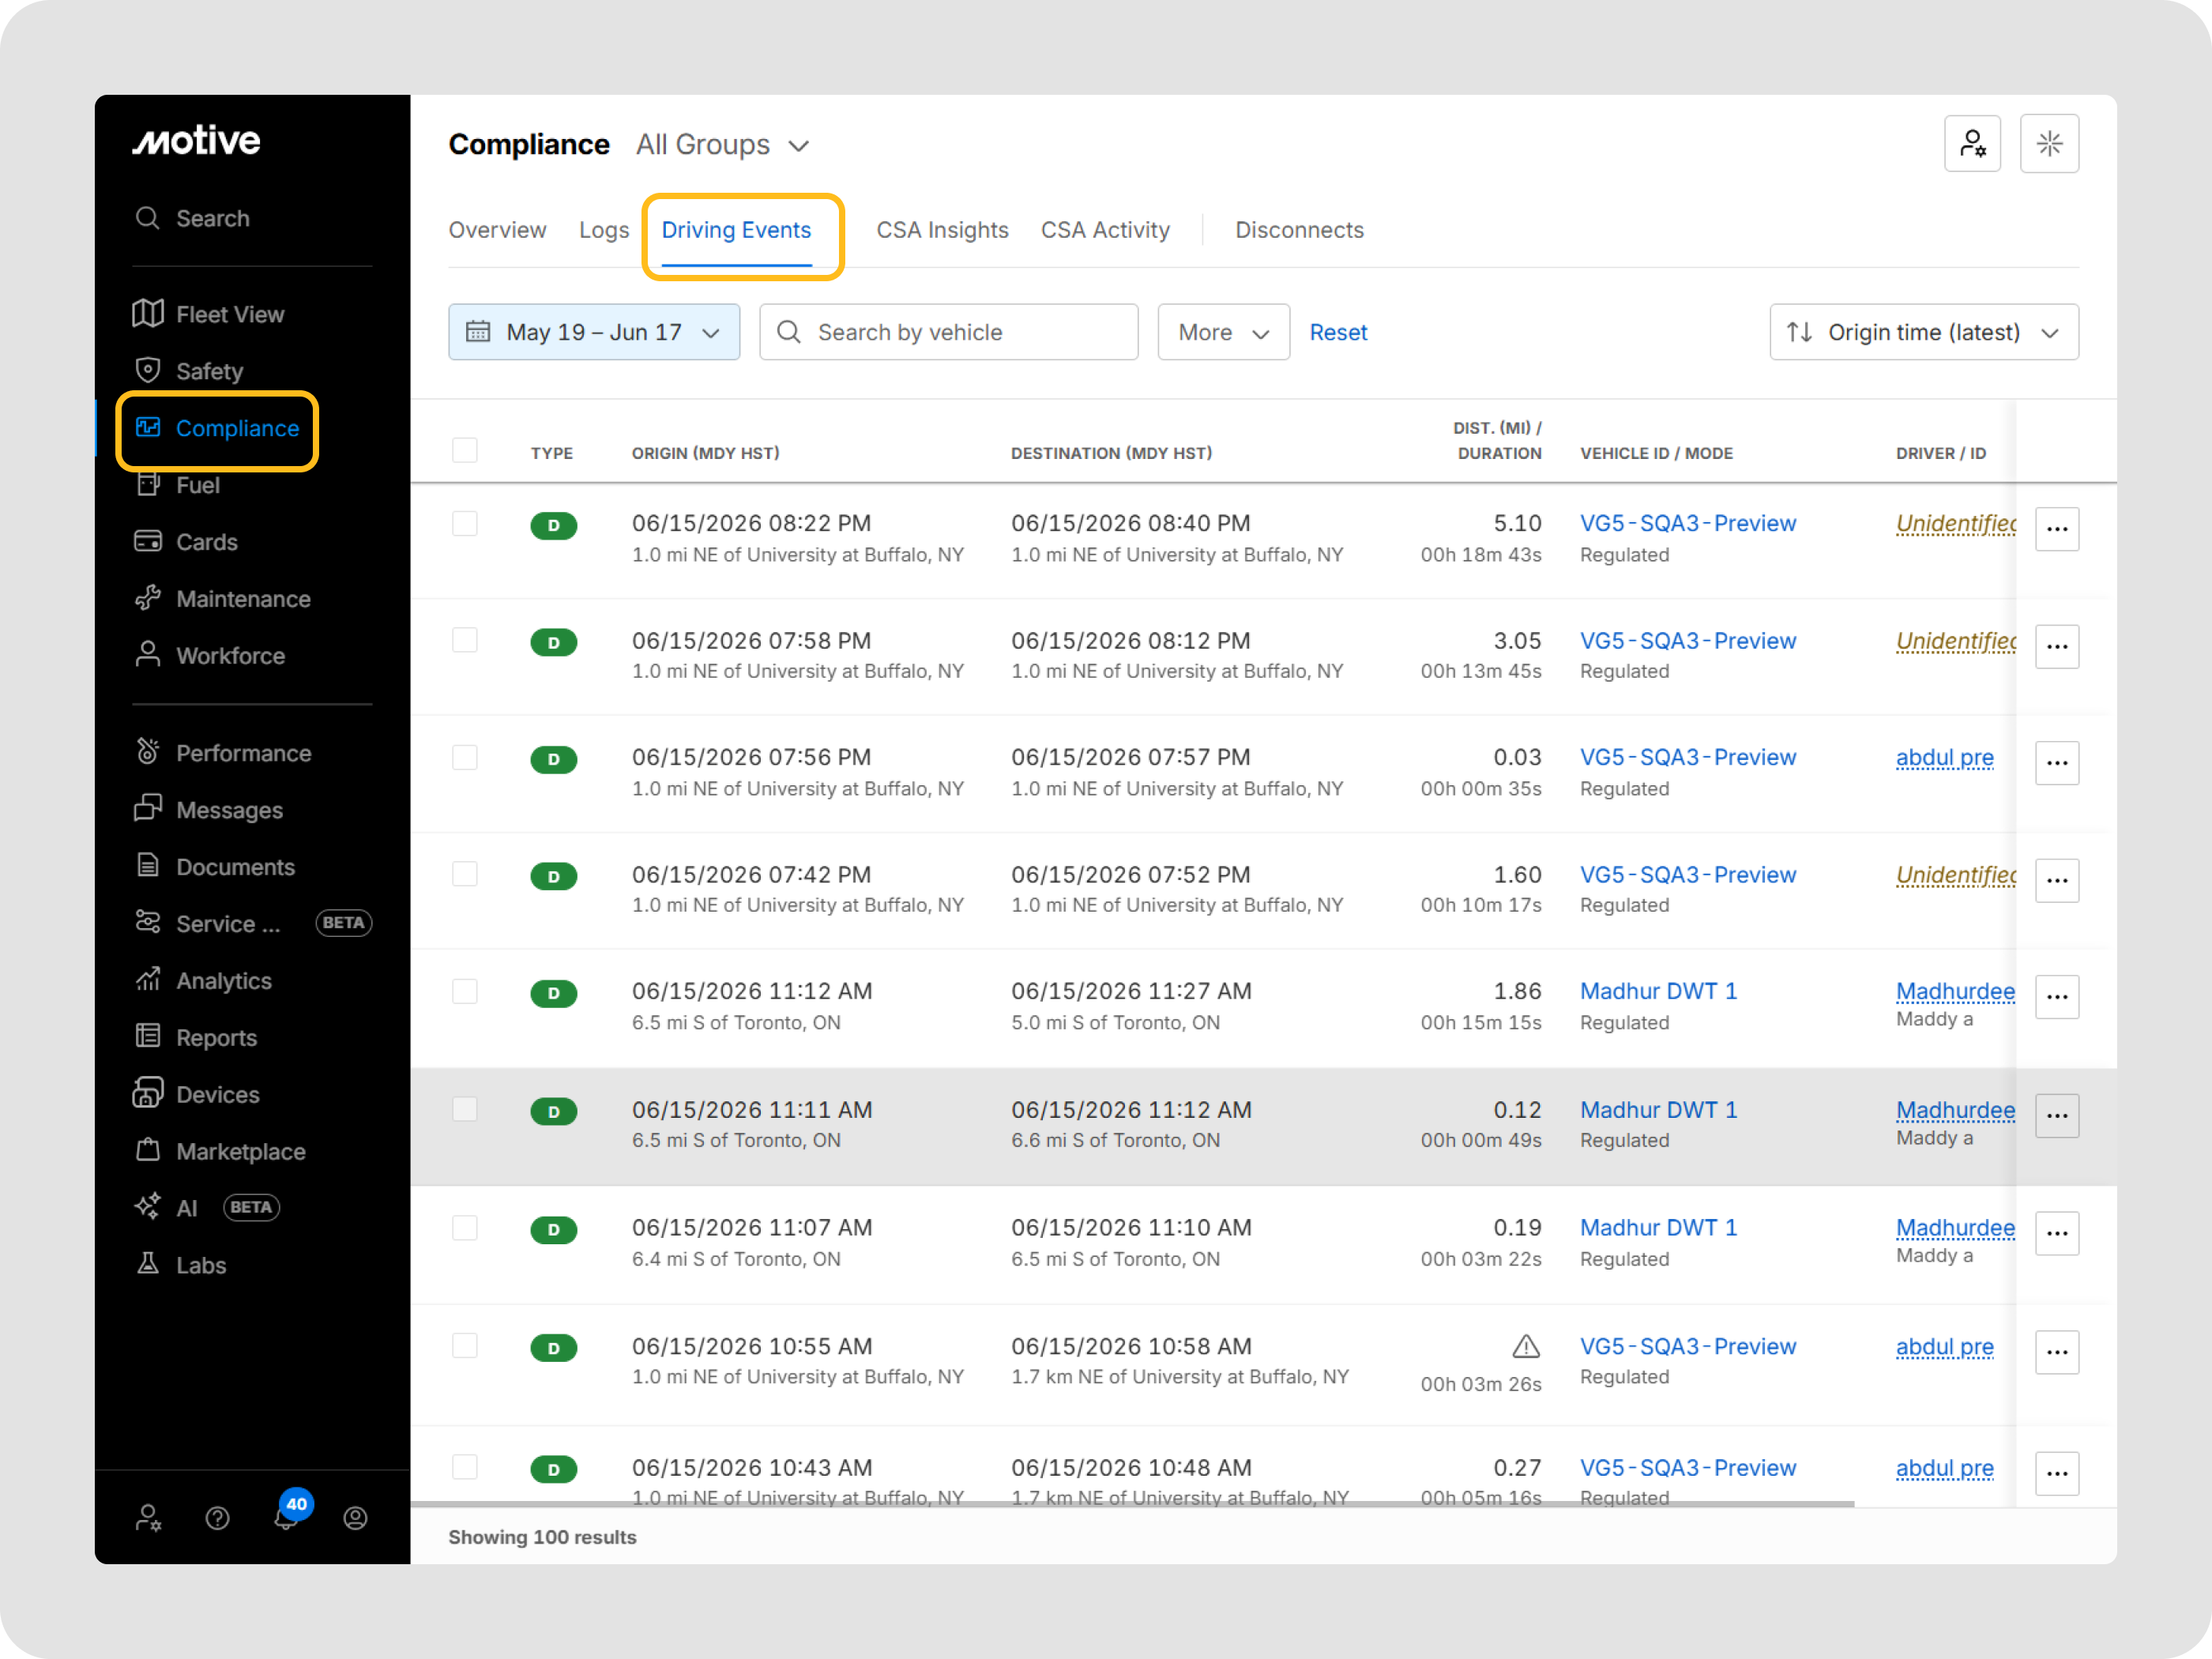Check the row for 06/15/2026 08:22 PM event
This screenshot has width=2212, height=1659.
click(465, 524)
